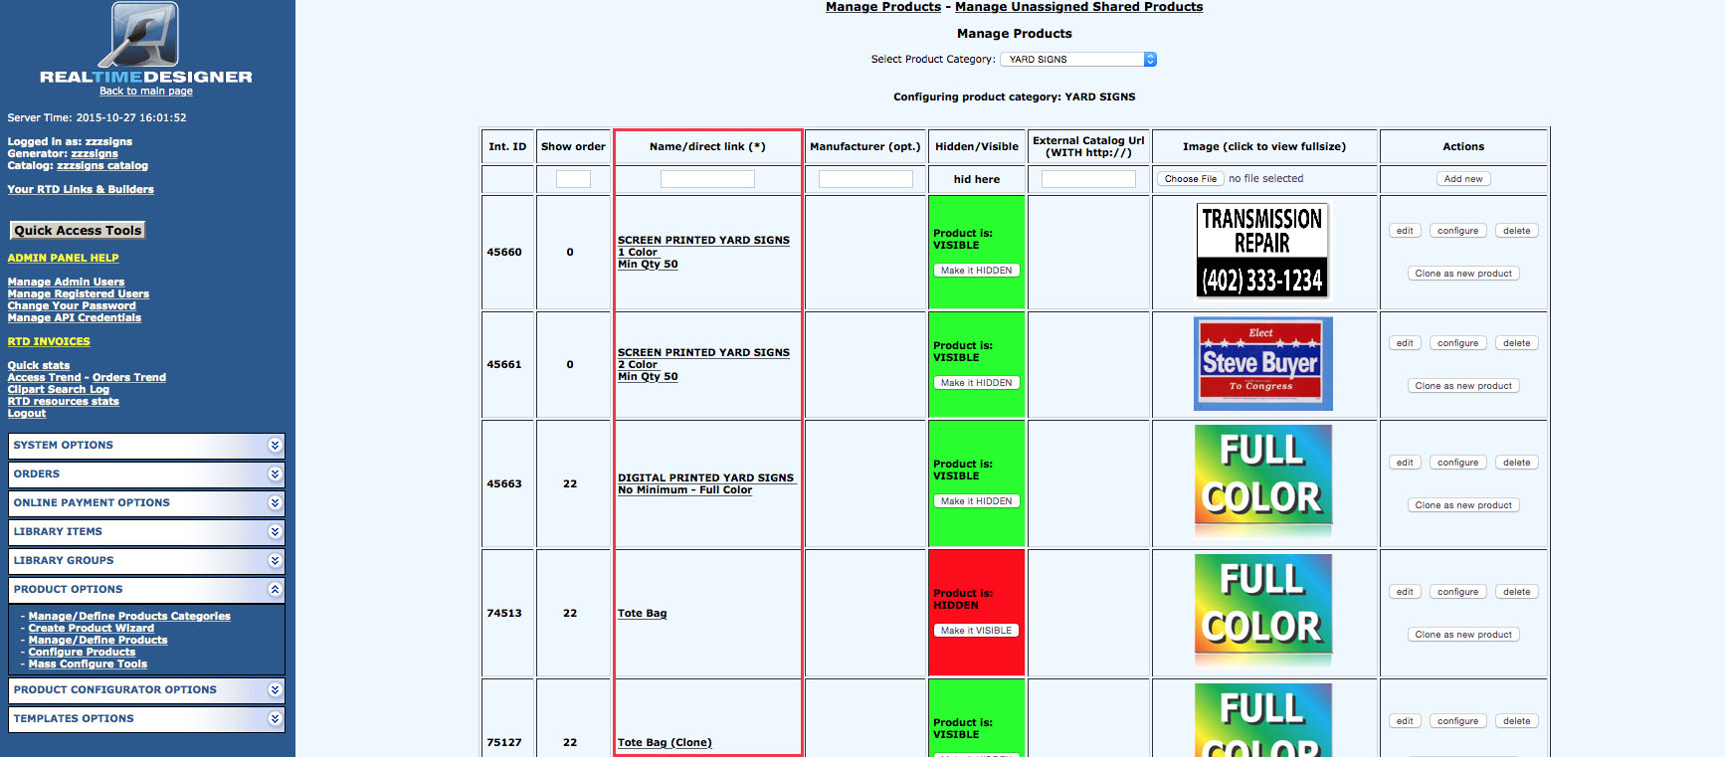
Task: Make product 45663 hidden
Action: tap(976, 501)
